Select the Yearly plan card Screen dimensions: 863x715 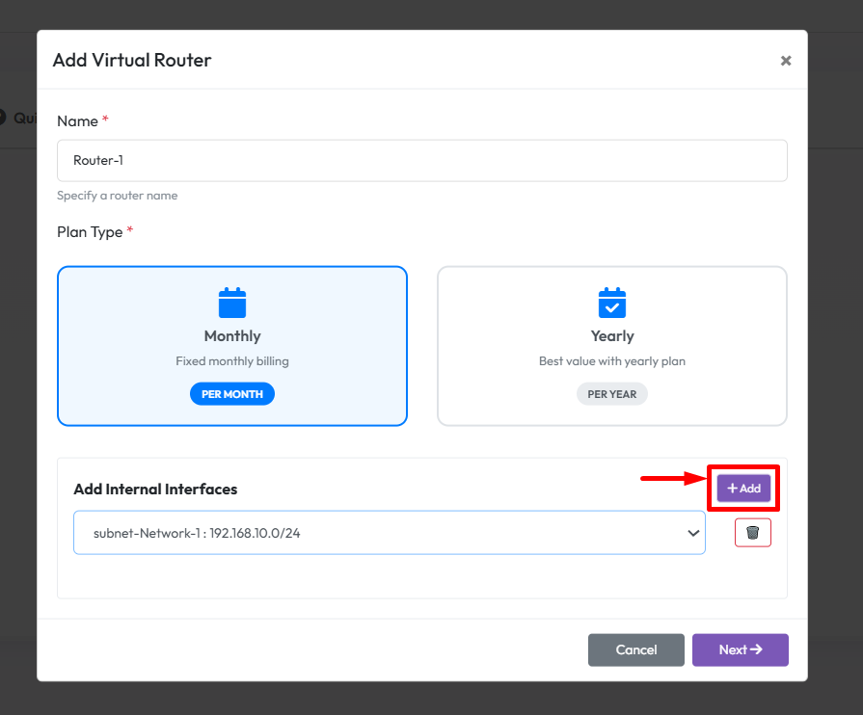(612, 346)
